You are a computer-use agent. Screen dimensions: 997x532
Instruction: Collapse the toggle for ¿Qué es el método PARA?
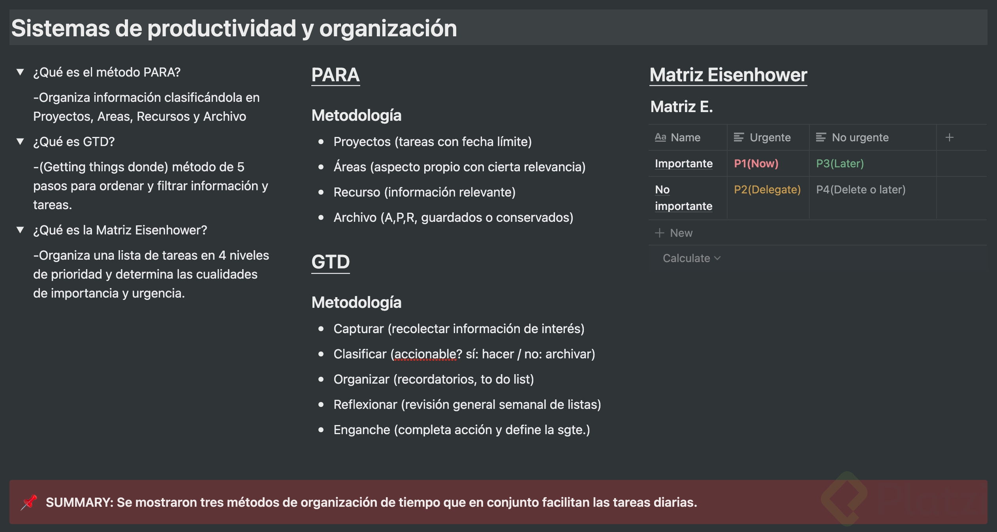click(21, 72)
